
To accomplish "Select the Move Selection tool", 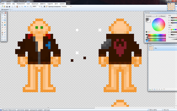I will [5, 18].
